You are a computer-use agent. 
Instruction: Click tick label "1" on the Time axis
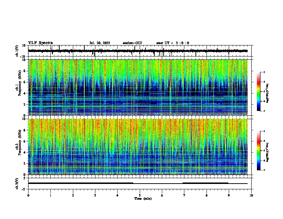(50, 195)
